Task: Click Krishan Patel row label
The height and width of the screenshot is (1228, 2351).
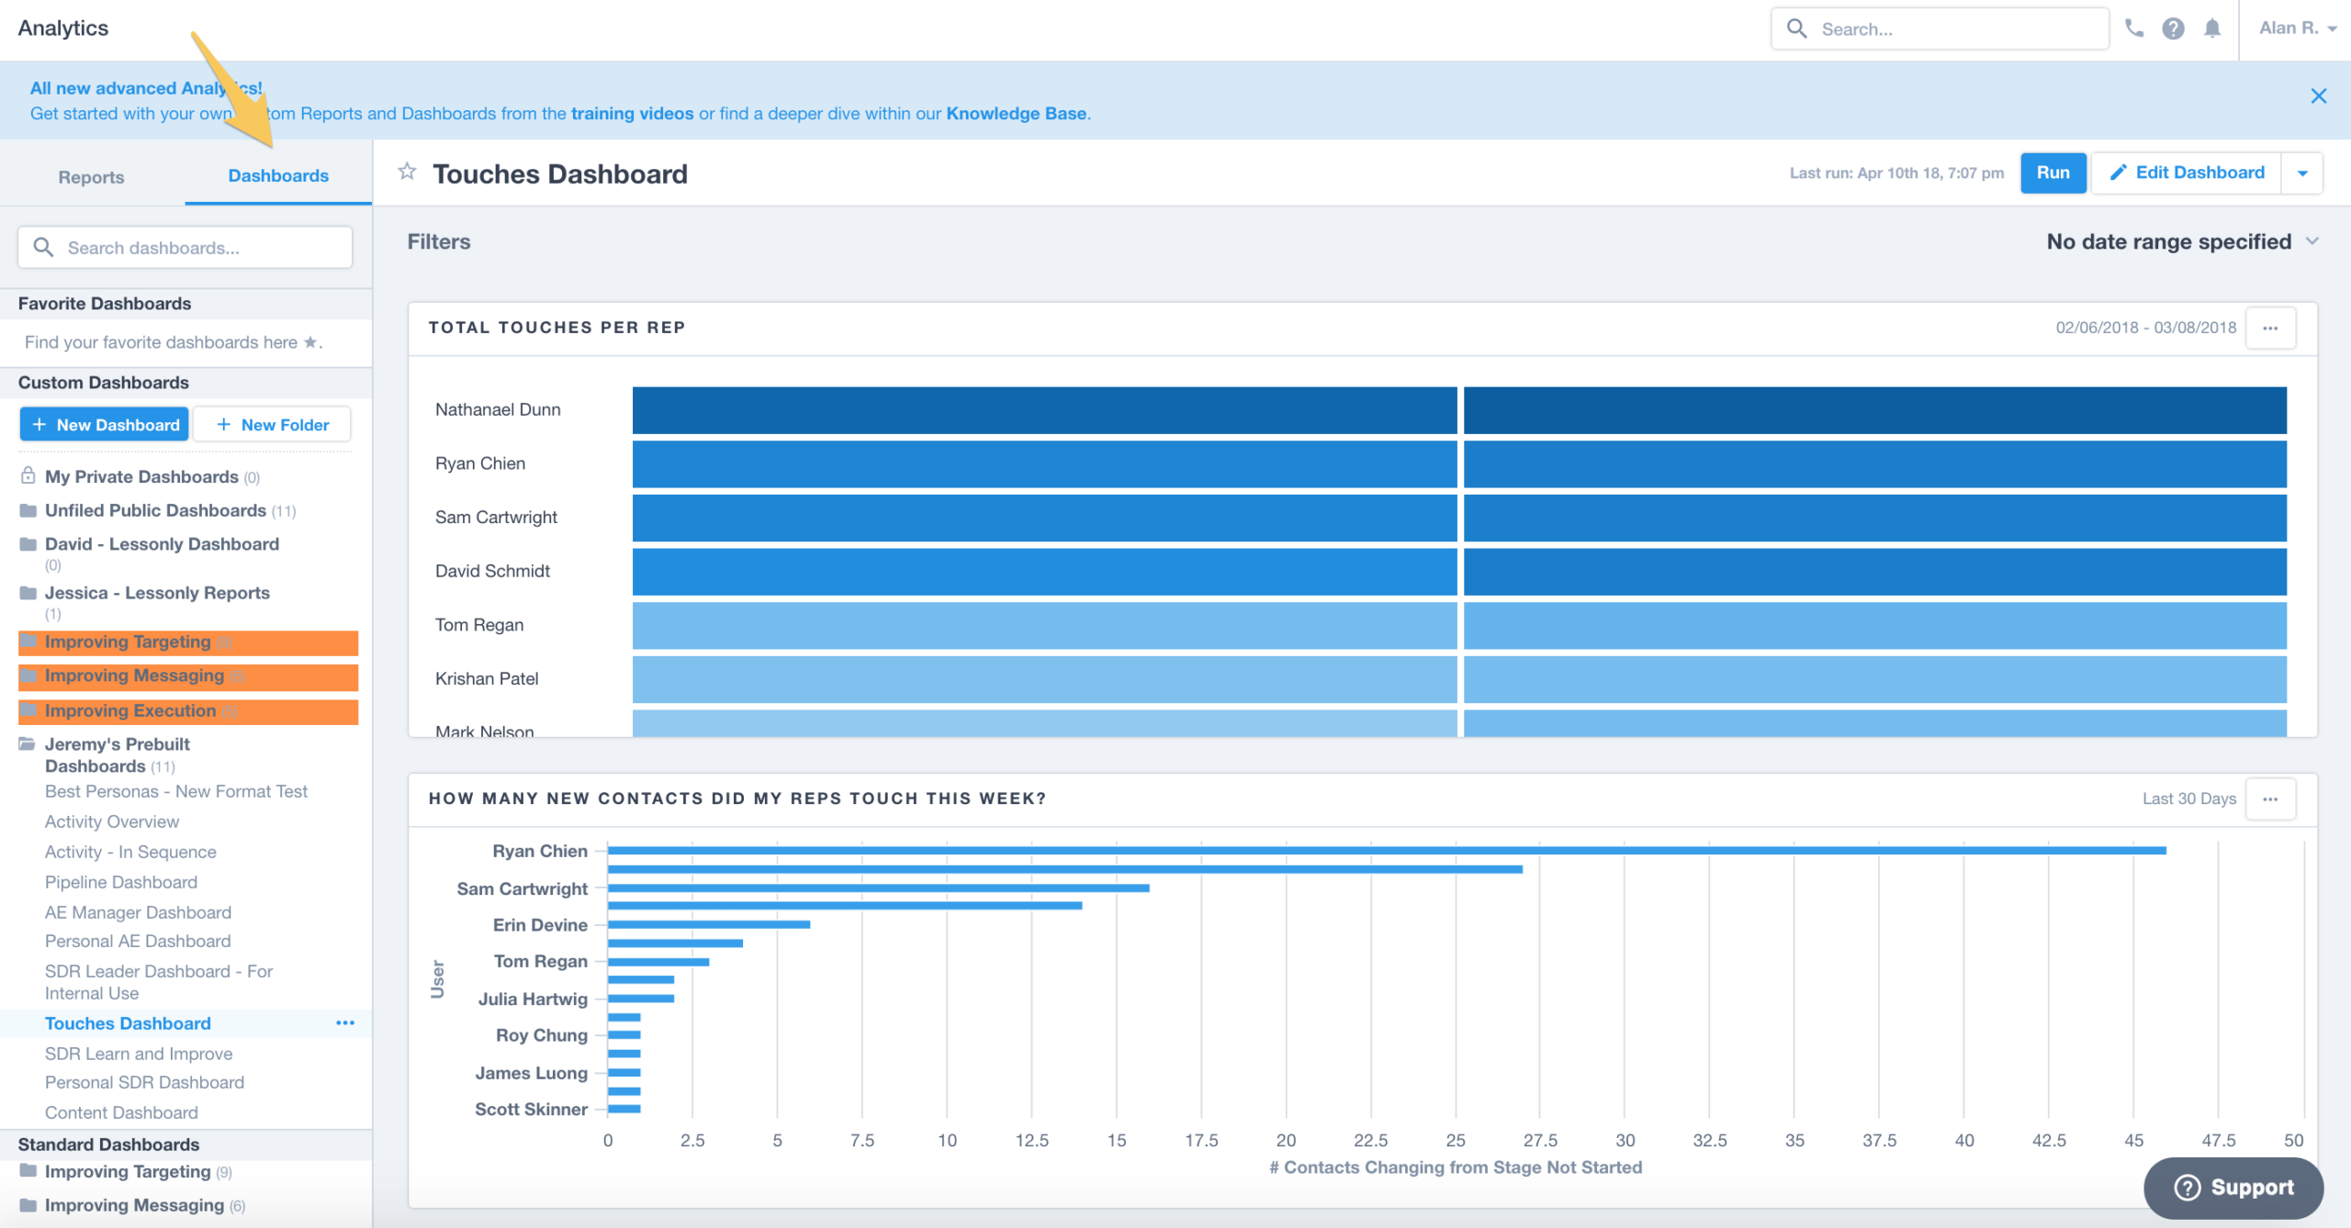Action: click(487, 678)
